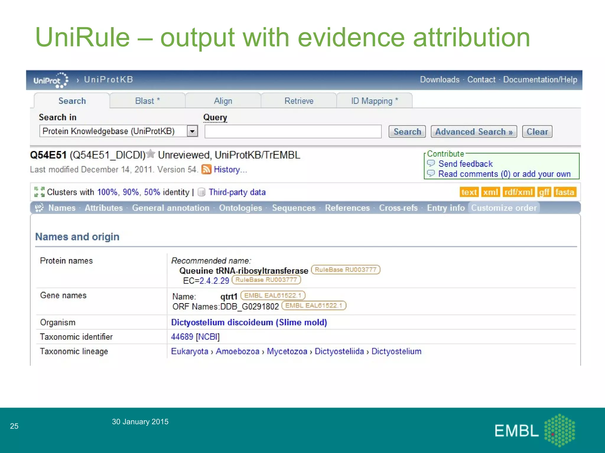This screenshot has width=605, height=453.
Task: Open the Downloads link
Action: point(440,80)
